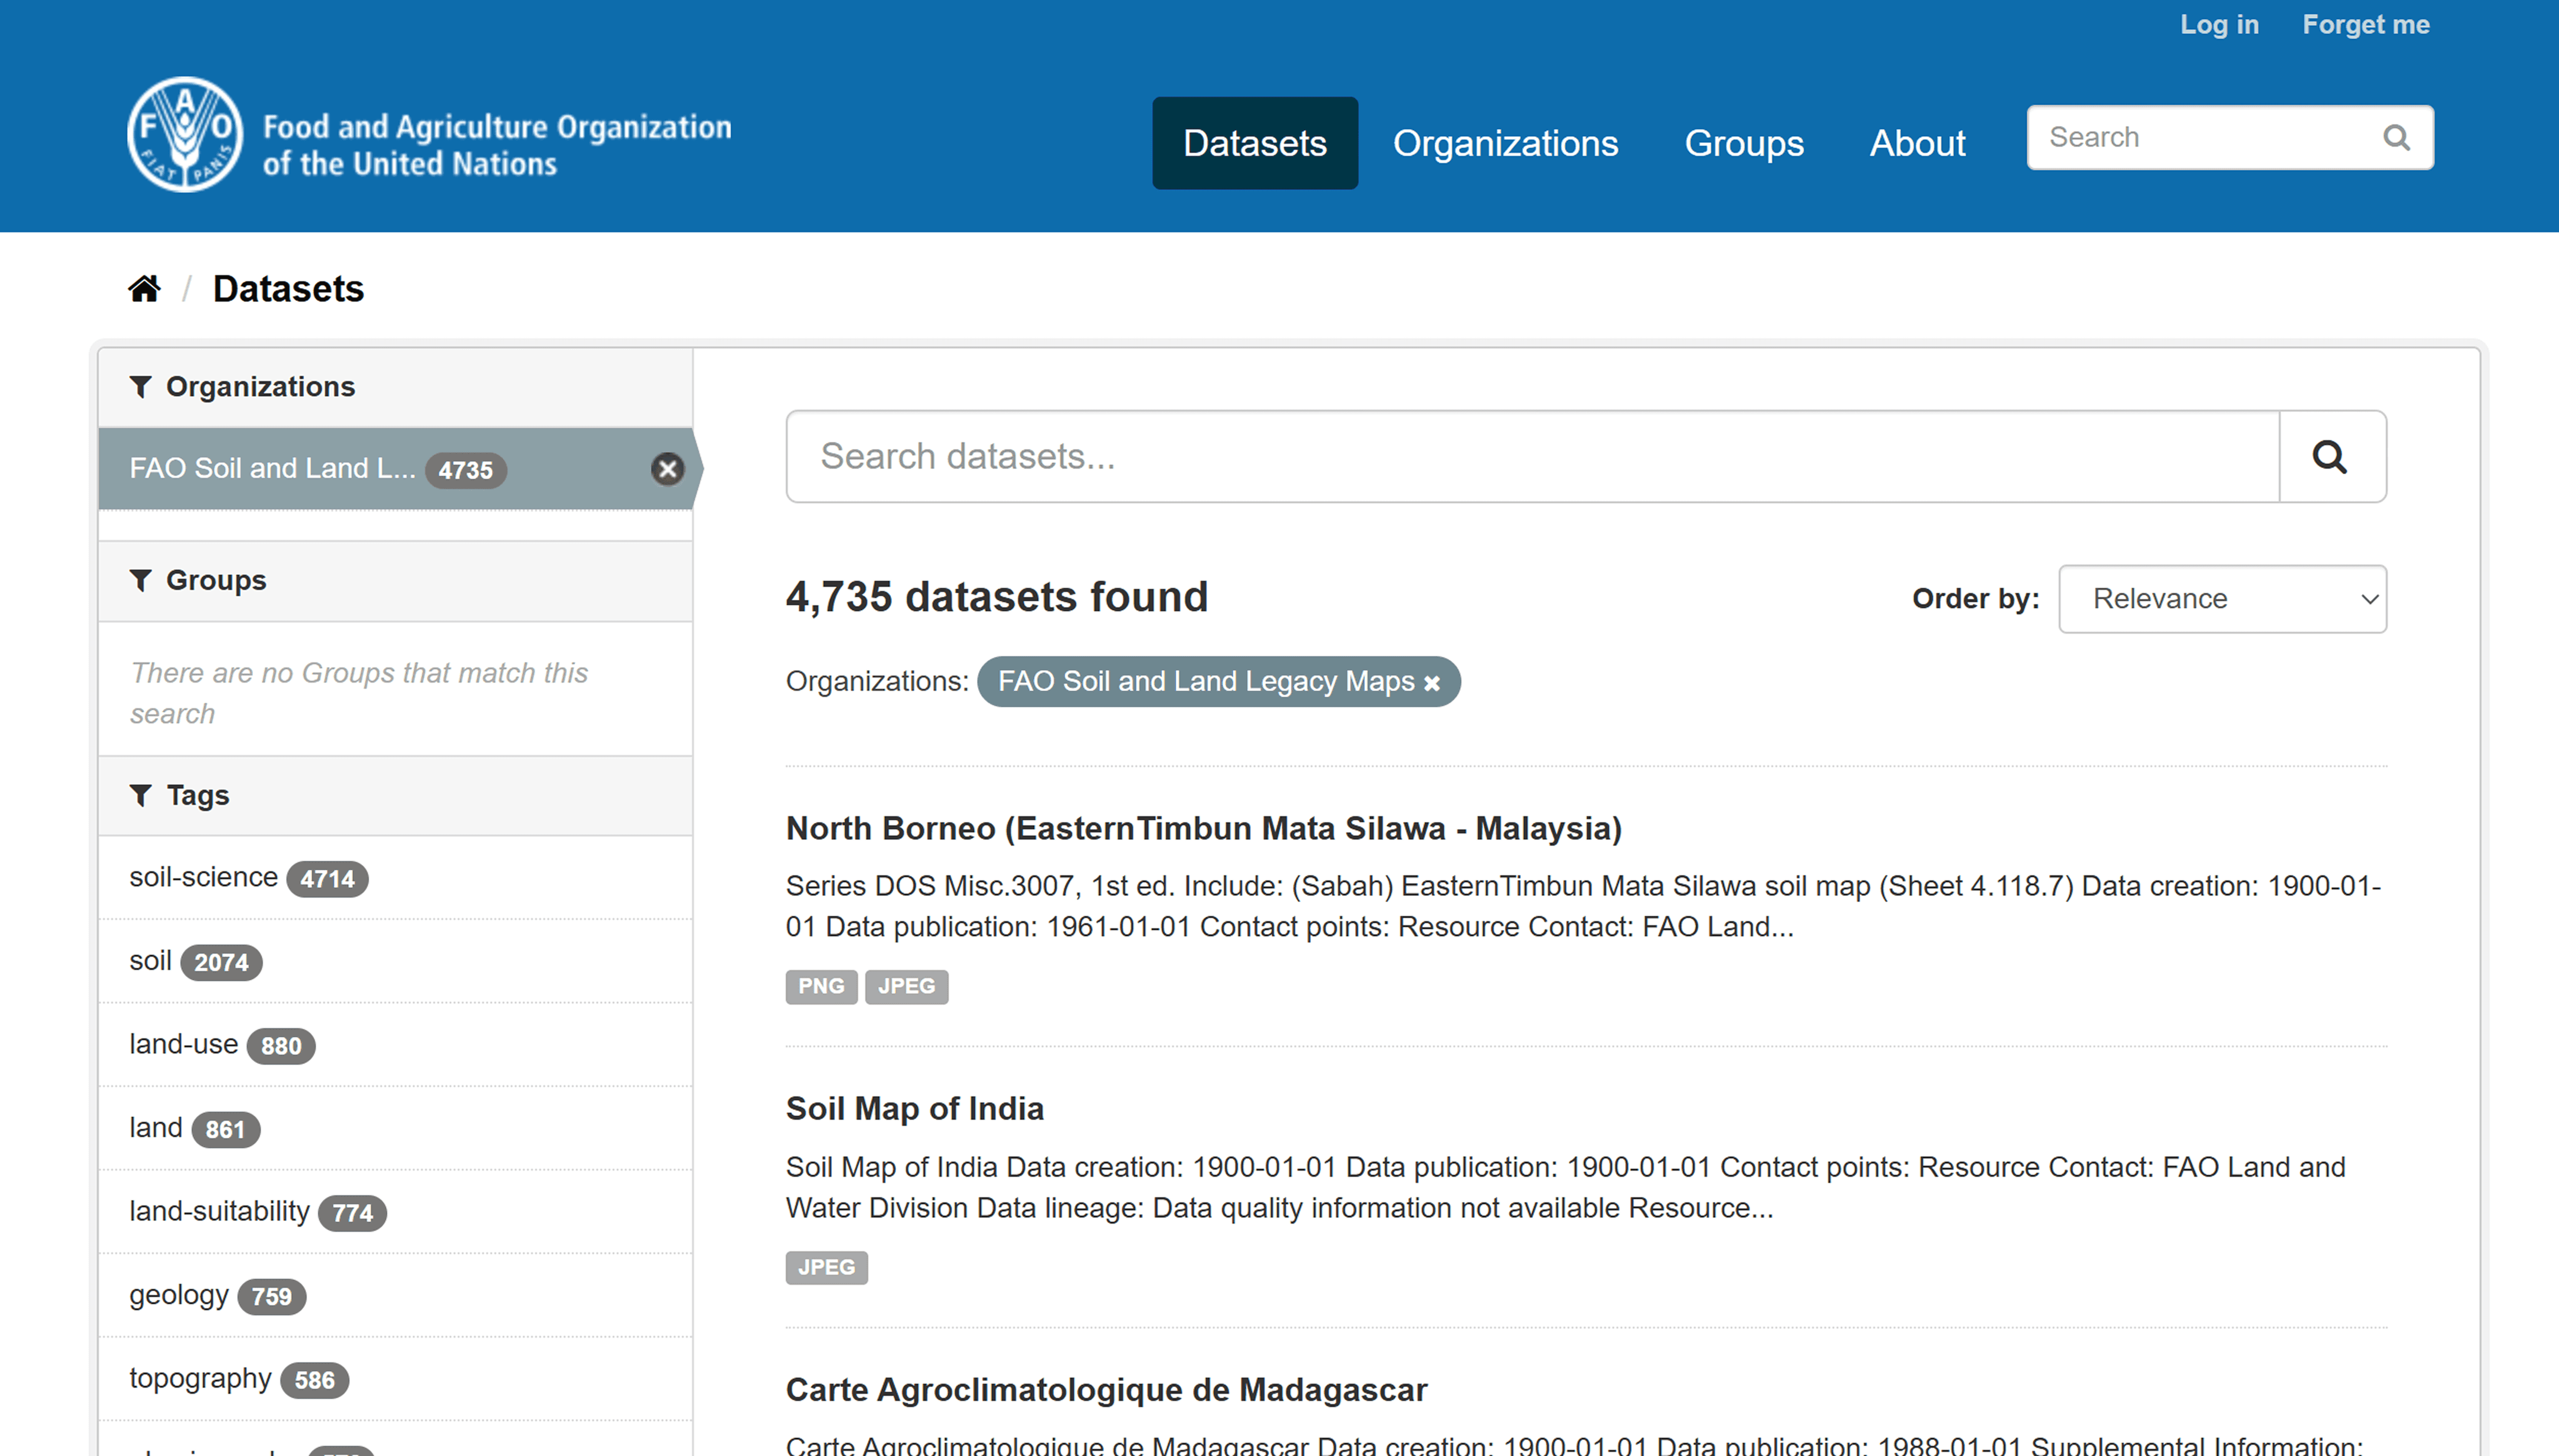2559x1456 pixels.
Task: Go to the About page
Action: coord(1917,143)
